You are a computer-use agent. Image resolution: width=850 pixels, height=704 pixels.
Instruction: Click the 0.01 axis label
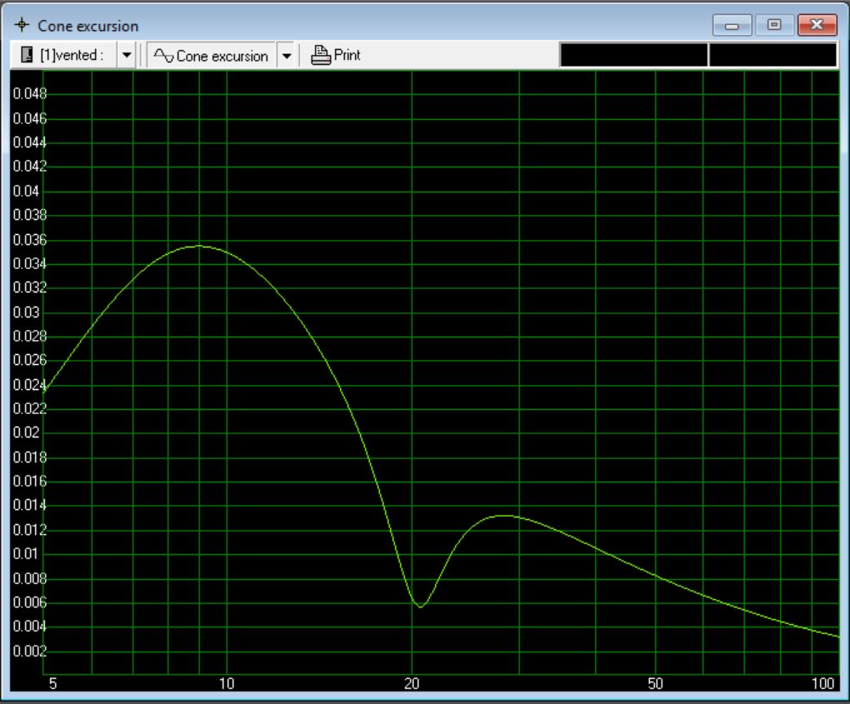point(26,554)
